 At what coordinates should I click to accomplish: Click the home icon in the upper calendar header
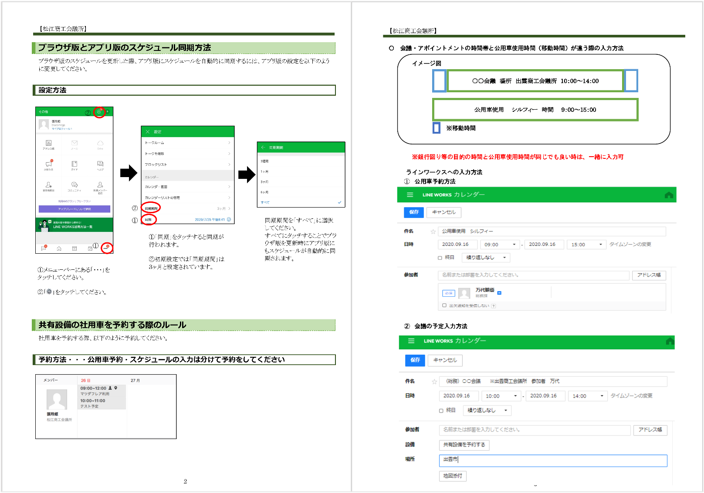coord(669,195)
